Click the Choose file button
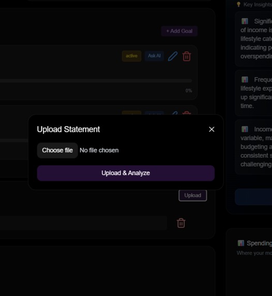The width and height of the screenshot is (272, 296). [x=57, y=150]
